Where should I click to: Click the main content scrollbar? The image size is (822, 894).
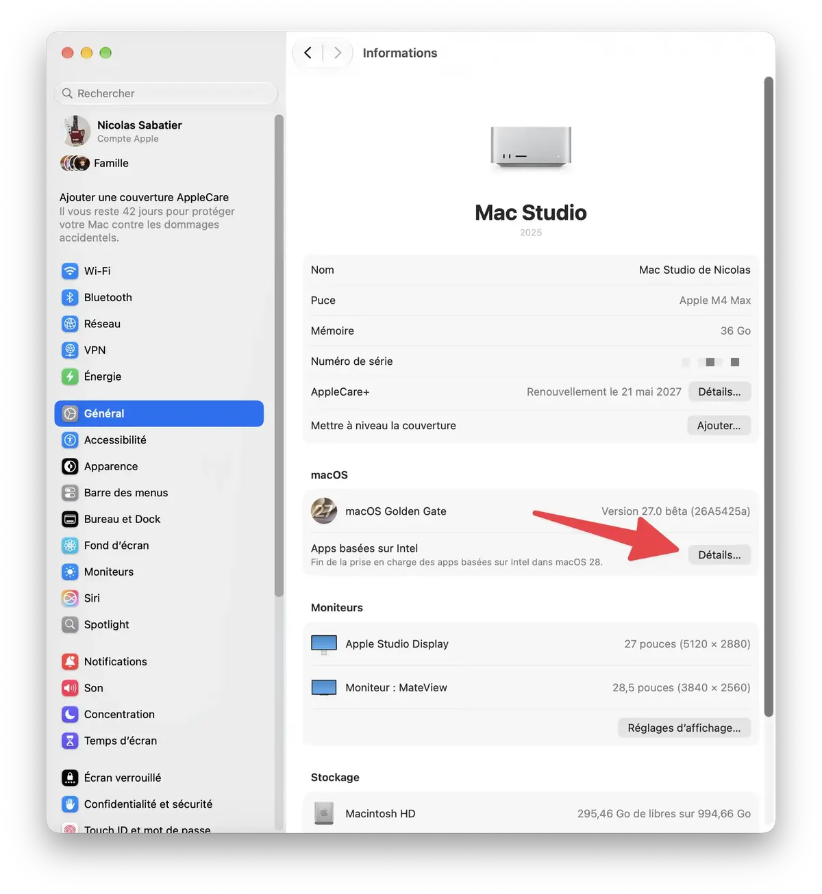pos(769,397)
